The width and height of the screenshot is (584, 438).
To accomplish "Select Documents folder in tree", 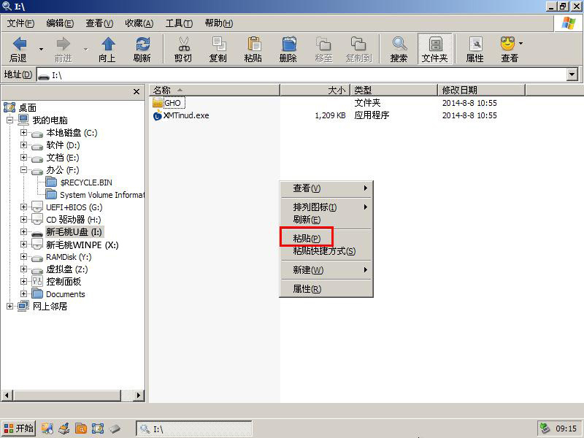I will 65,294.
